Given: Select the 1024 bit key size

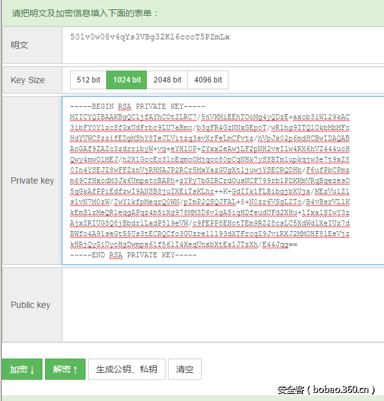Looking at the screenshot, I should pos(127,80).
